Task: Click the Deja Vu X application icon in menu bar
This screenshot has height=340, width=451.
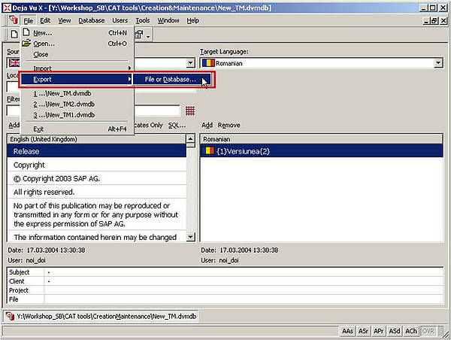Action: point(13,20)
